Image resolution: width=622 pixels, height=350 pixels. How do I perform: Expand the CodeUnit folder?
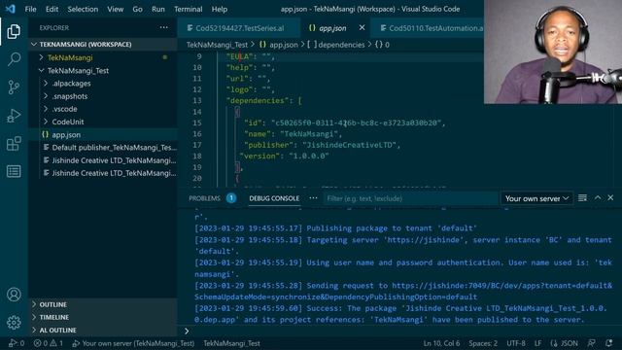click(x=103, y=122)
